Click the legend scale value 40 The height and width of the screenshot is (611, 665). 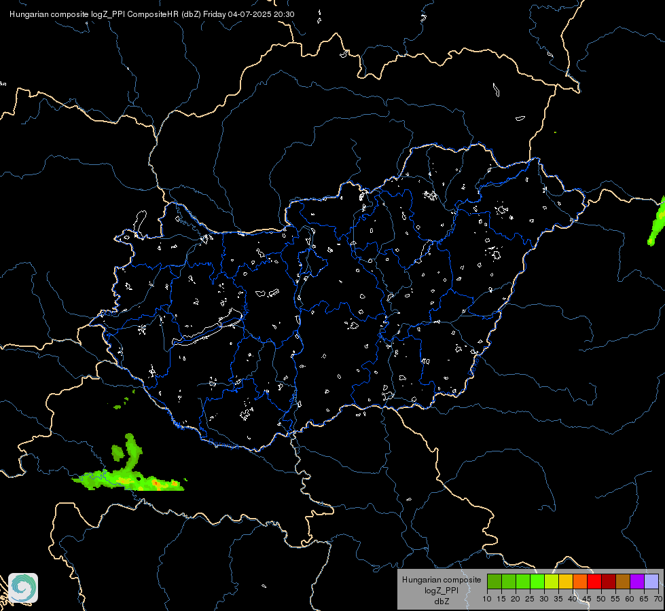click(573, 599)
